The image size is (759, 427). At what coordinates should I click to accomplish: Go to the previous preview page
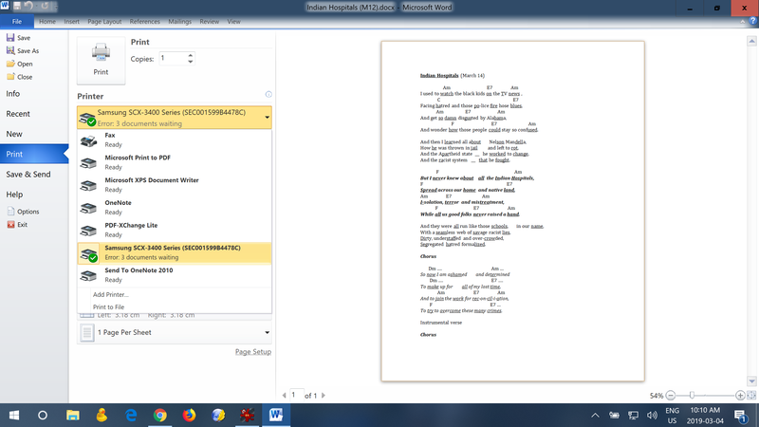click(x=284, y=396)
